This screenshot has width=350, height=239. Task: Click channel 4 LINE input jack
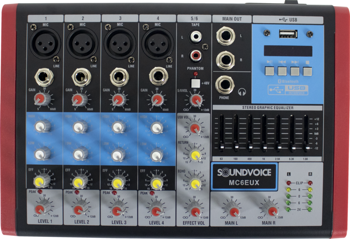(159, 76)
